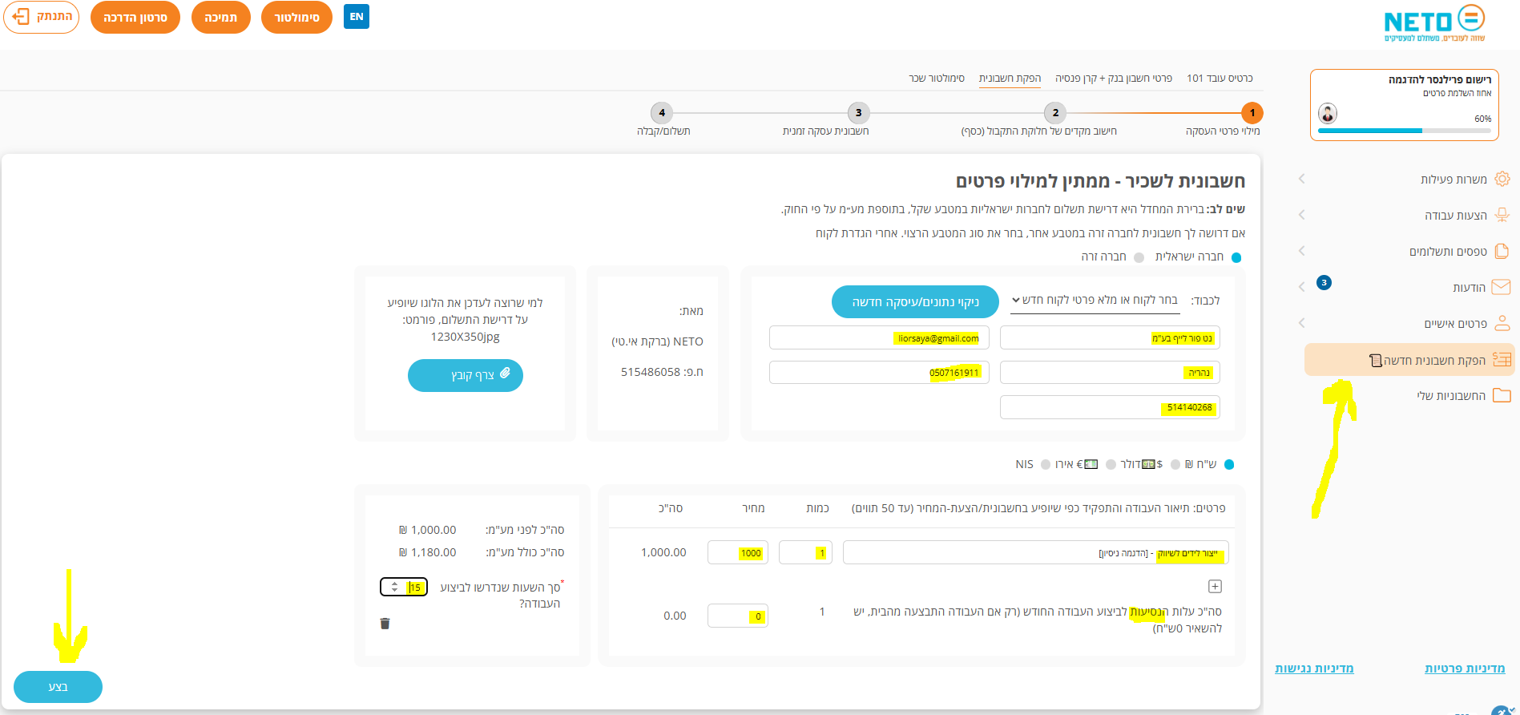Open the החשבוניות שלי folder icon

point(1502,395)
